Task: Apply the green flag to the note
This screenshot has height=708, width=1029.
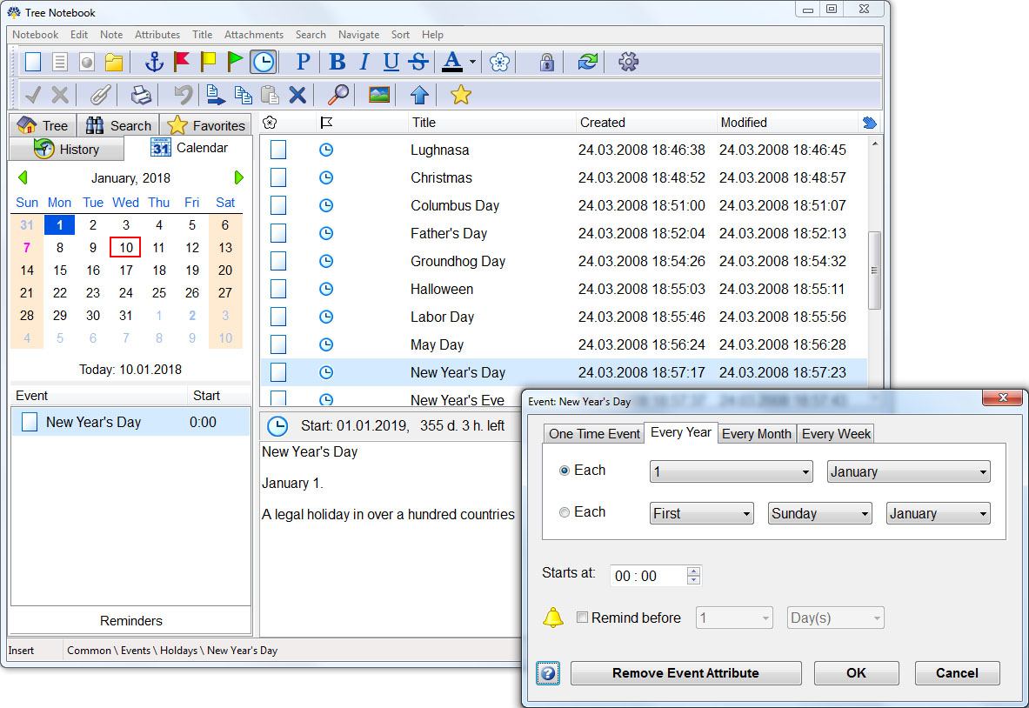Action: [235, 62]
